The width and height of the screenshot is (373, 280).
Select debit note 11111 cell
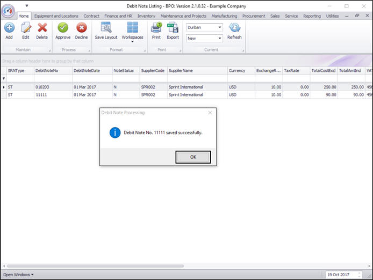click(53, 95)
